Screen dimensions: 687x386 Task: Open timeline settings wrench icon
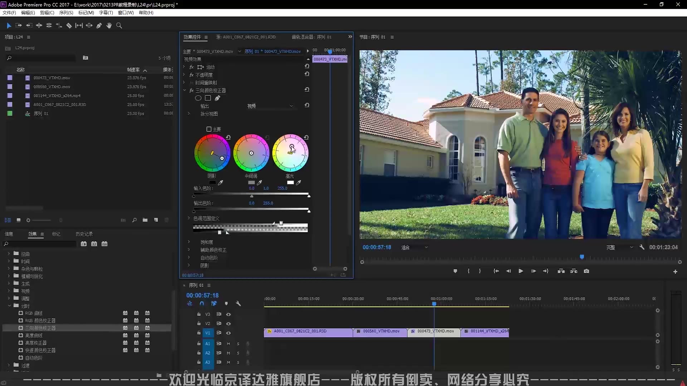[x=238, y=303]
